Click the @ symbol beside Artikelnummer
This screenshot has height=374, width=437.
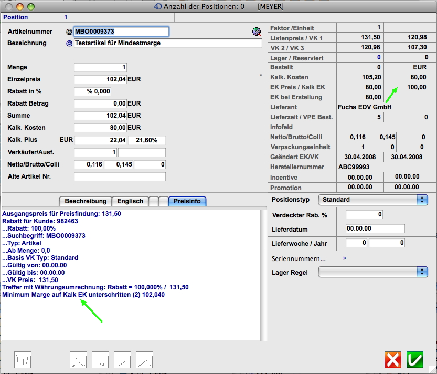pos(69,32)
